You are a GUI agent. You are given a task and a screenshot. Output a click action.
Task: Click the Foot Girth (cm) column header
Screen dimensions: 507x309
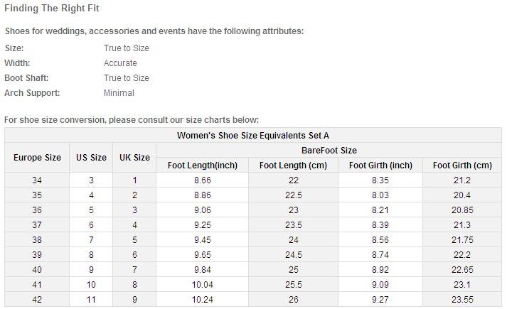462,166
